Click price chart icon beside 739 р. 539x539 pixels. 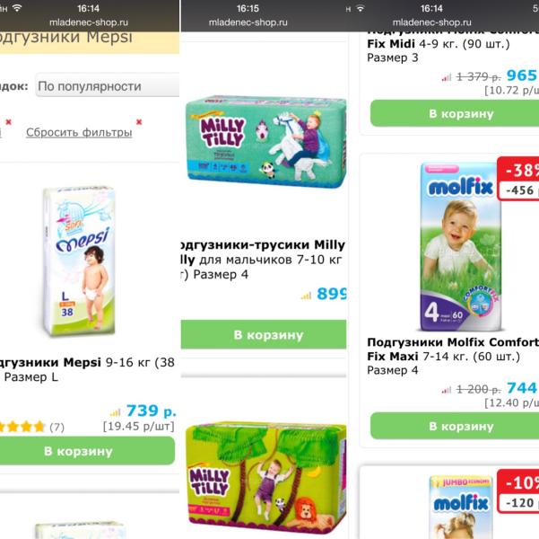(x=115, y=412)
